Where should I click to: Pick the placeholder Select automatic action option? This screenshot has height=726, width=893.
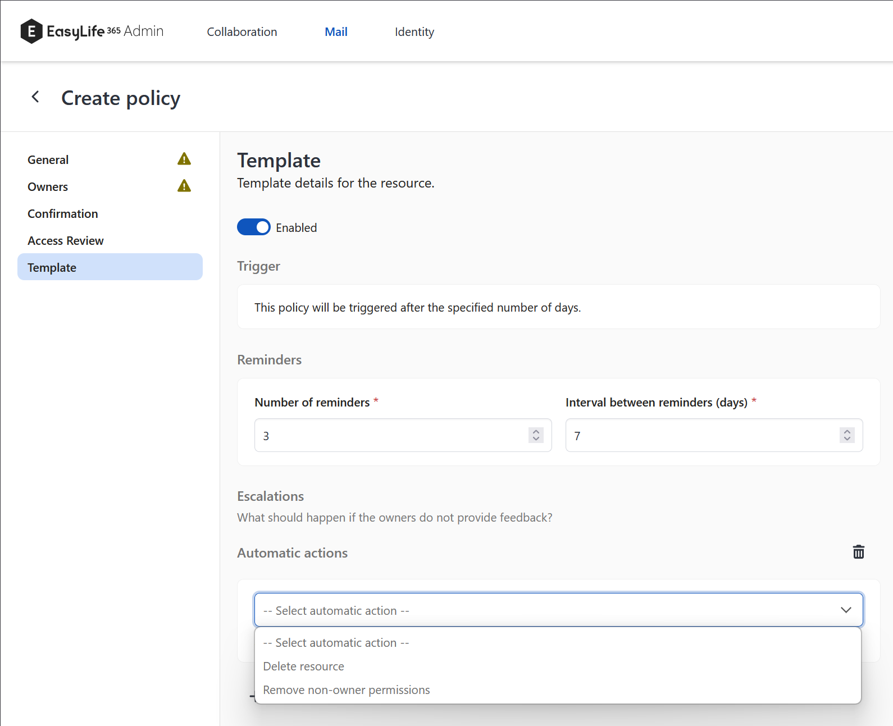click(336, 643)
